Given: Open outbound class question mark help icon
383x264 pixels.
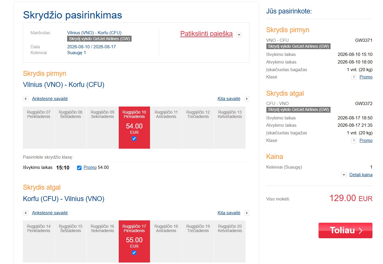Looking at the screenshot, I should [354, 77].
